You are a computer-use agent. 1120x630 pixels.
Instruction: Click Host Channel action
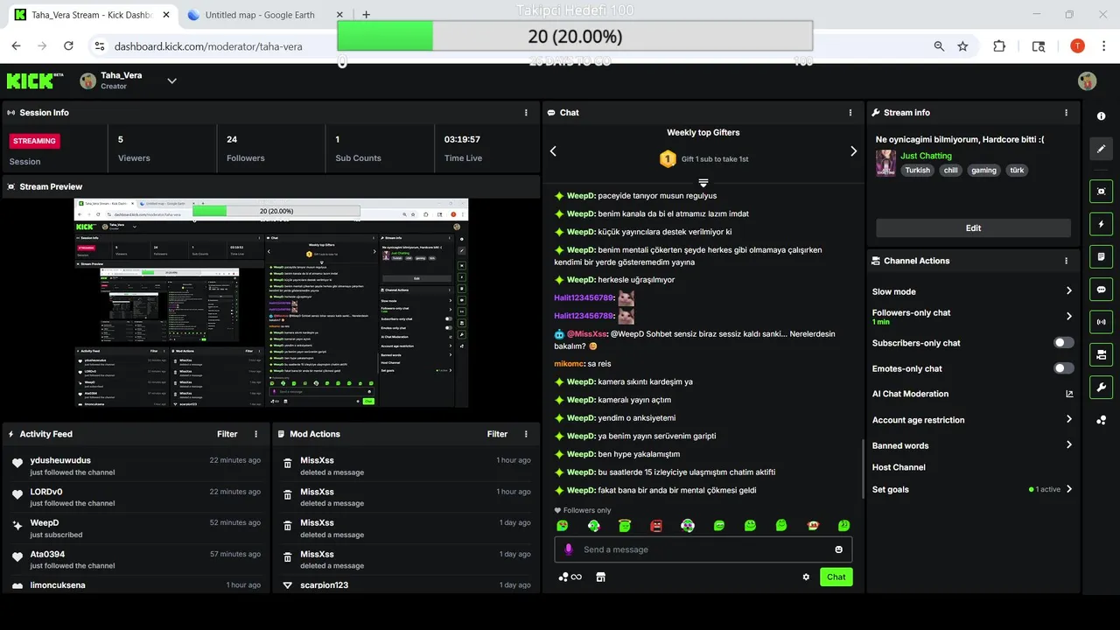click(899, 467)
